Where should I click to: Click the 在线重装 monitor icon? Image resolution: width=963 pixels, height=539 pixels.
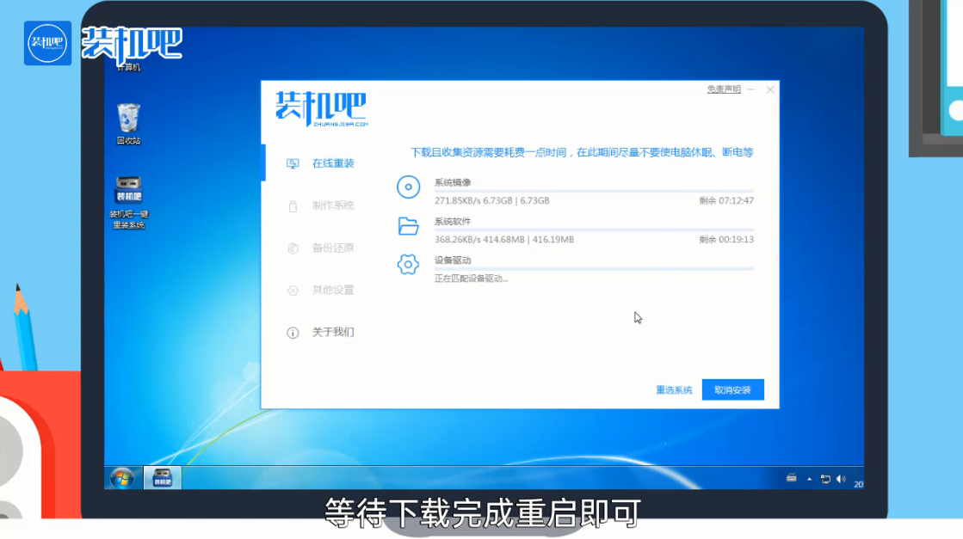tap(293, 163)
